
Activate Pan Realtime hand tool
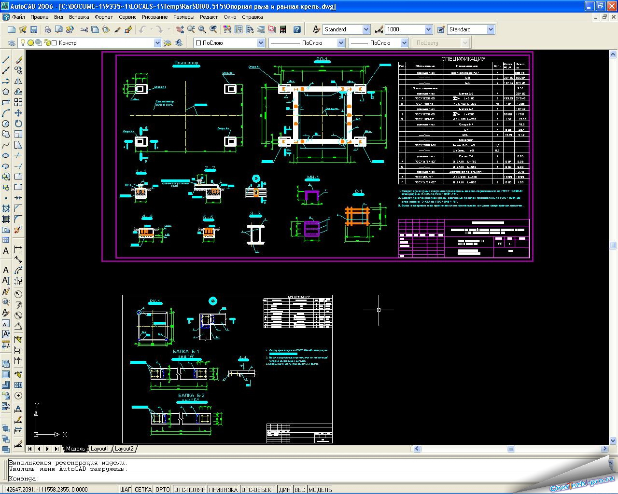180,29
